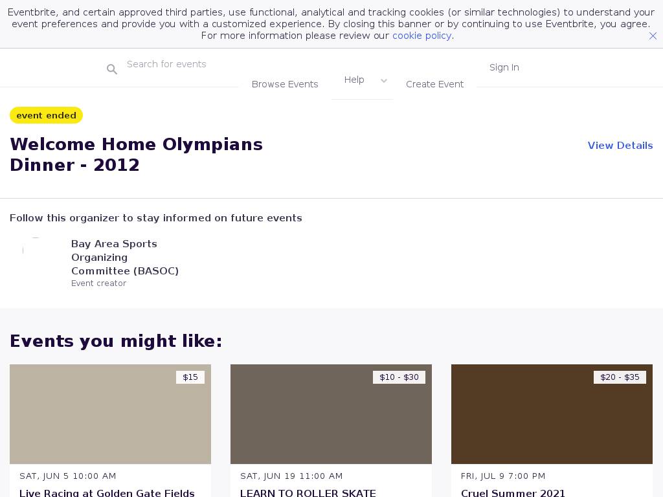Click the chevron next to Help
The image size is (663, 497).
(x=384, y=81)
